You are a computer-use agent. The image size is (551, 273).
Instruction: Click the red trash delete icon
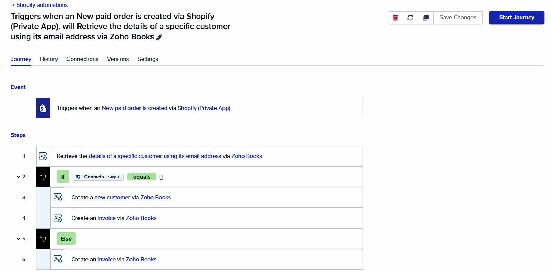[395, 18]
